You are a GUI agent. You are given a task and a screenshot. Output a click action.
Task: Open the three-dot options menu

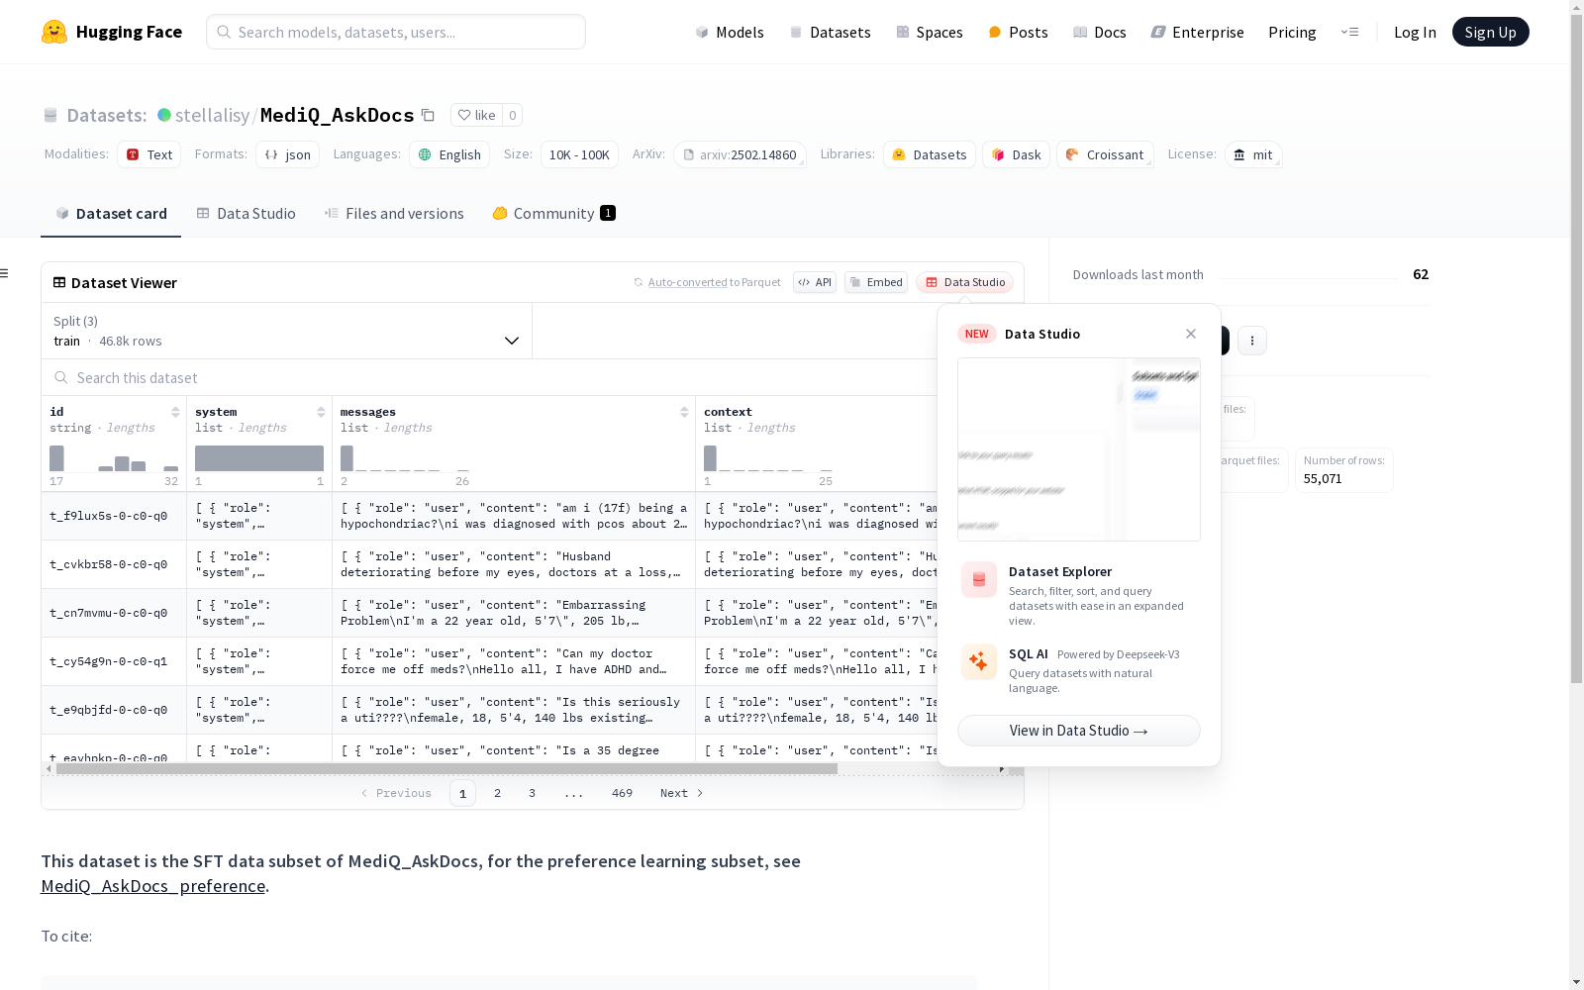[x=1252, y=341]
